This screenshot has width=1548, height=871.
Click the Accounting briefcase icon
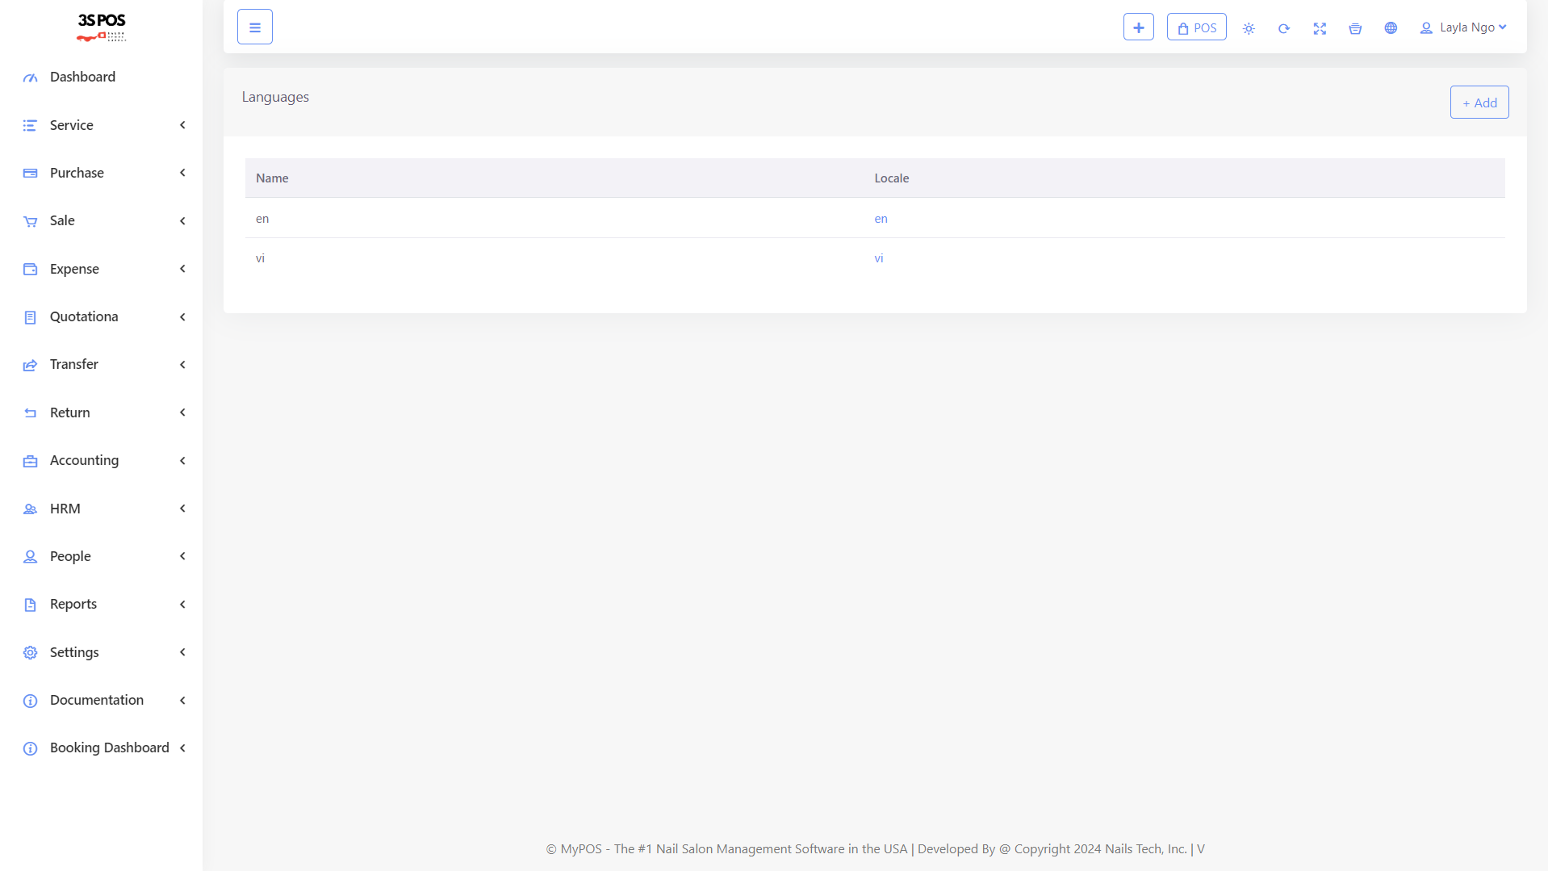tap(30, 461)
